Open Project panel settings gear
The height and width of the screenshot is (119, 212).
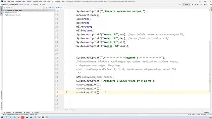click(50, 8)
